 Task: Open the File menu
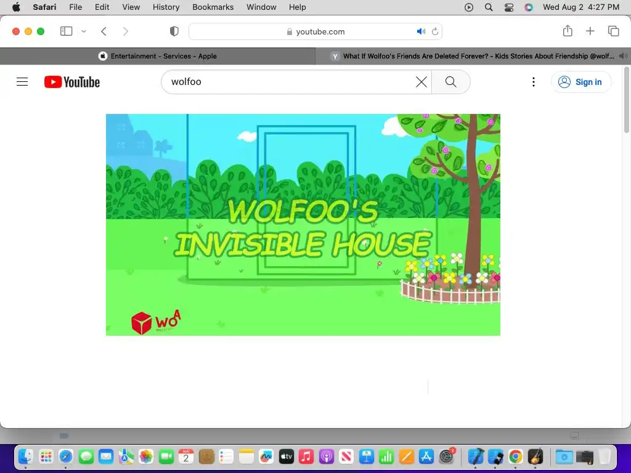pos(76,7)
